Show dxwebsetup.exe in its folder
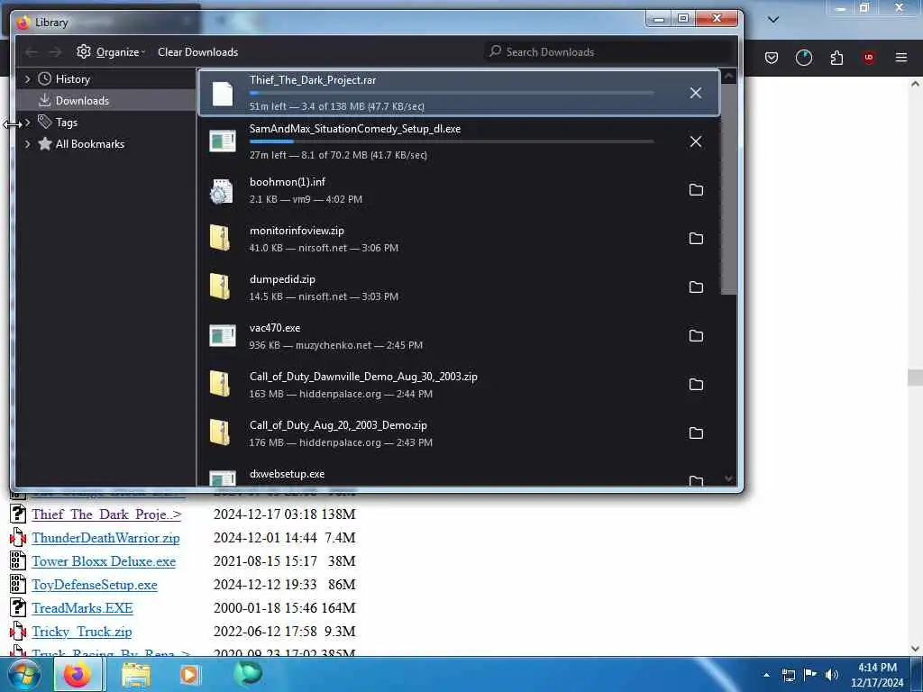923x692 pixels. tap(696, 481)
